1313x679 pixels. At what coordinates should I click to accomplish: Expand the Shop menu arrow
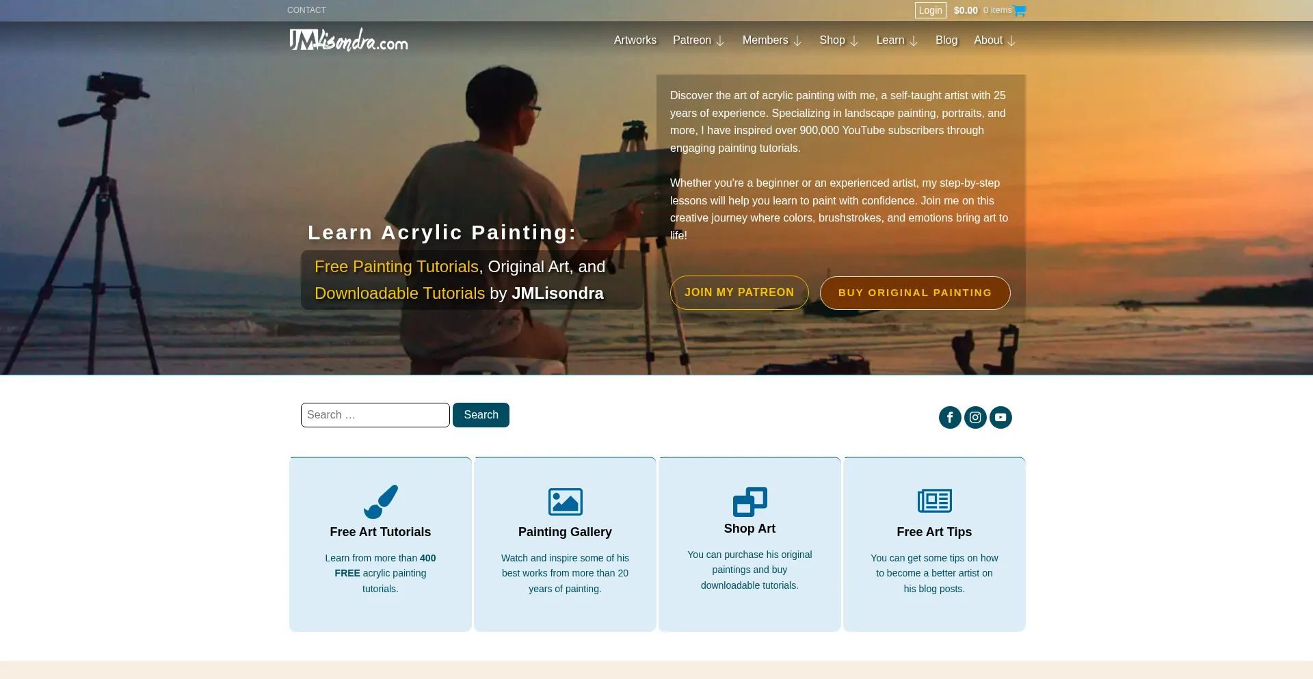pos(854,41)
